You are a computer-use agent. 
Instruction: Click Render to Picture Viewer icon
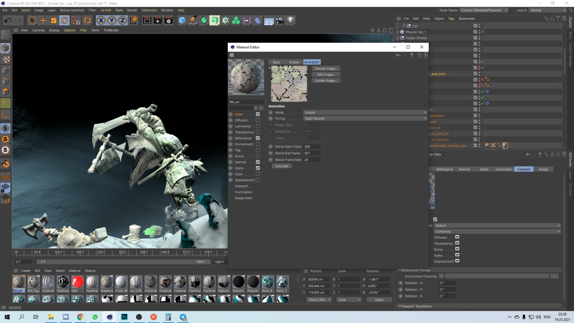pyautogui.click(x=158, y=20)
